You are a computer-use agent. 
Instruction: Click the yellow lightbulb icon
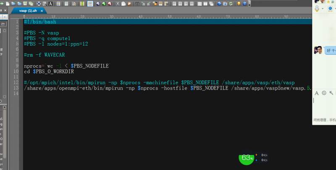click(x=239, y=4)
